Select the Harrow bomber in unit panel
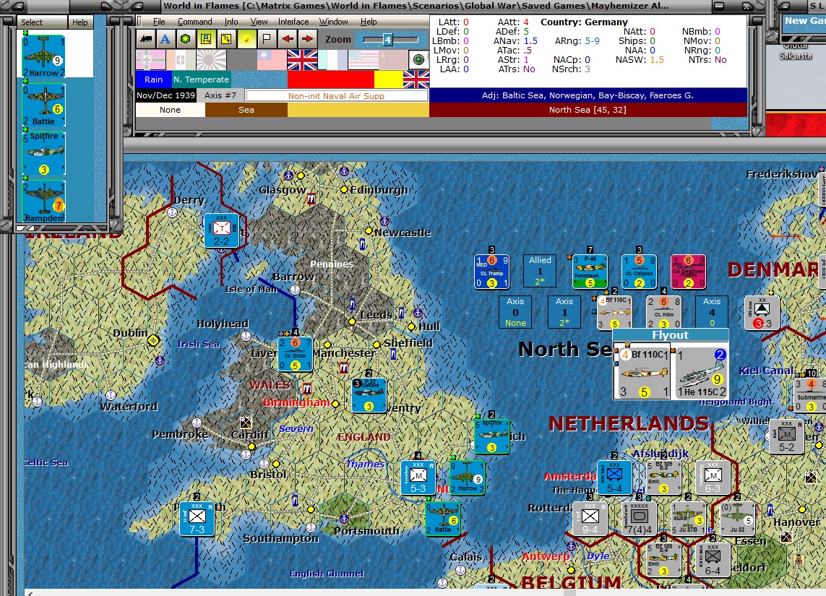Image resolution: width=826 pixels, height=596 pixels. point(44,56)
